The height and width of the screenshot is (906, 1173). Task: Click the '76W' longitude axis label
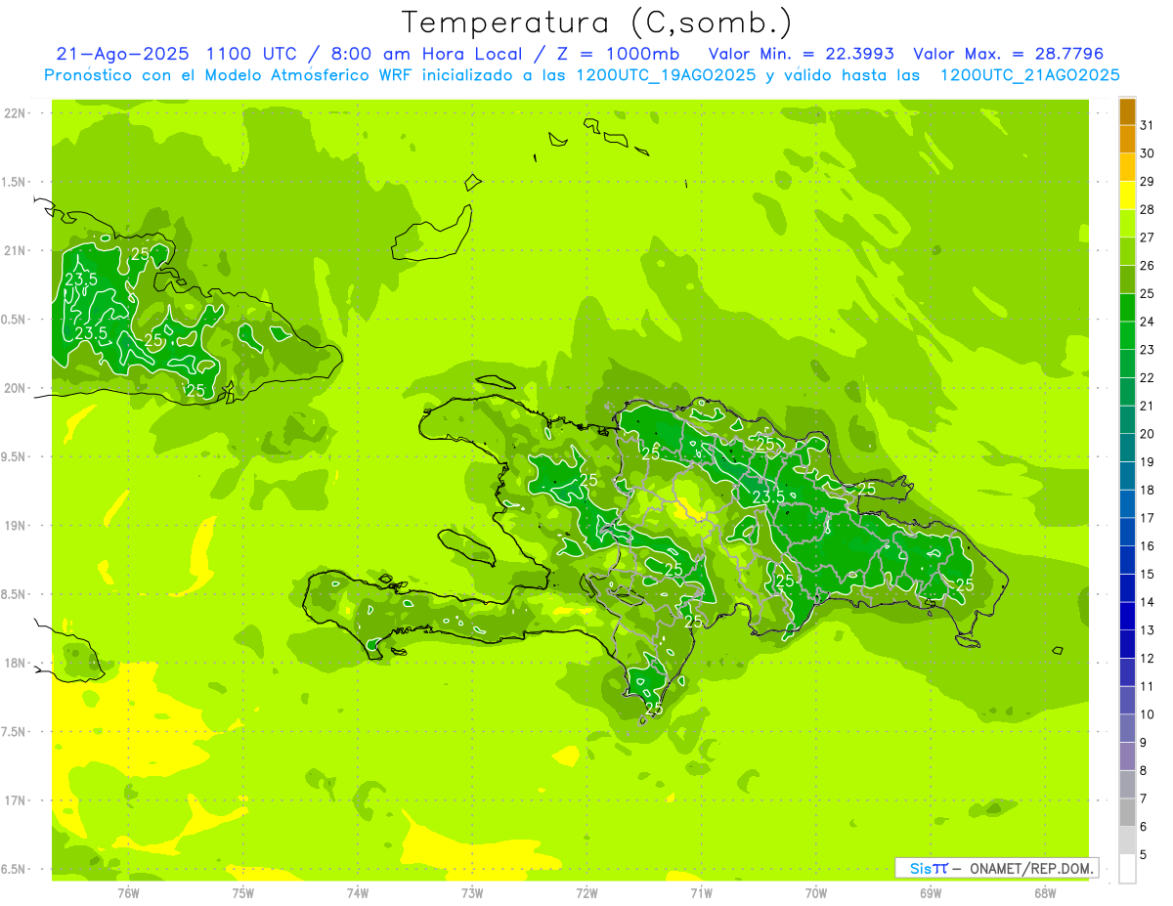click(128, 893)
